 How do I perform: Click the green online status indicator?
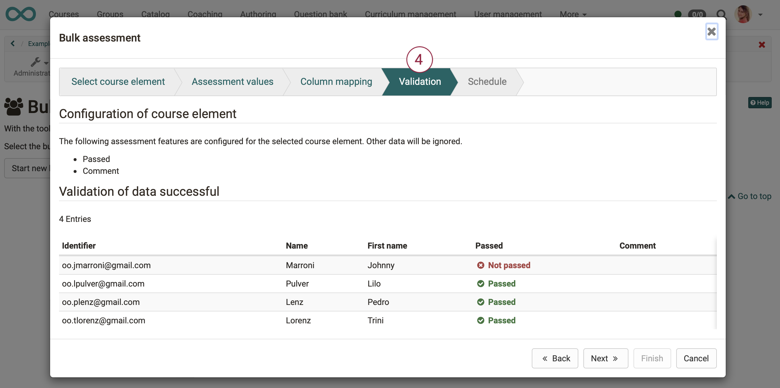point(678,14)
